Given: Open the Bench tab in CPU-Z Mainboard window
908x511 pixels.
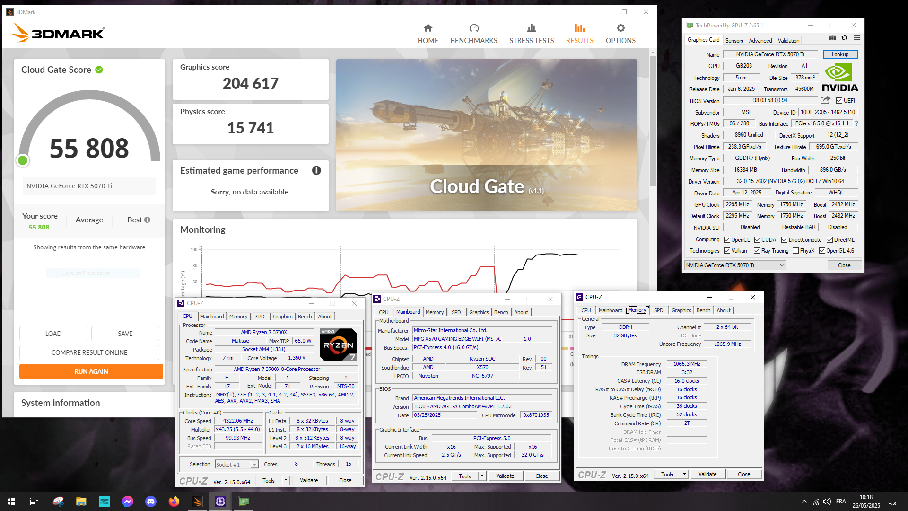Looking at the screenshot, I should point(501,312).
